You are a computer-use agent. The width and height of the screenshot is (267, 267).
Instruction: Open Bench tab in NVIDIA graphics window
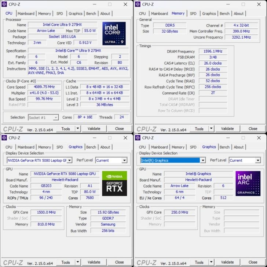click(x=91, y=147)
